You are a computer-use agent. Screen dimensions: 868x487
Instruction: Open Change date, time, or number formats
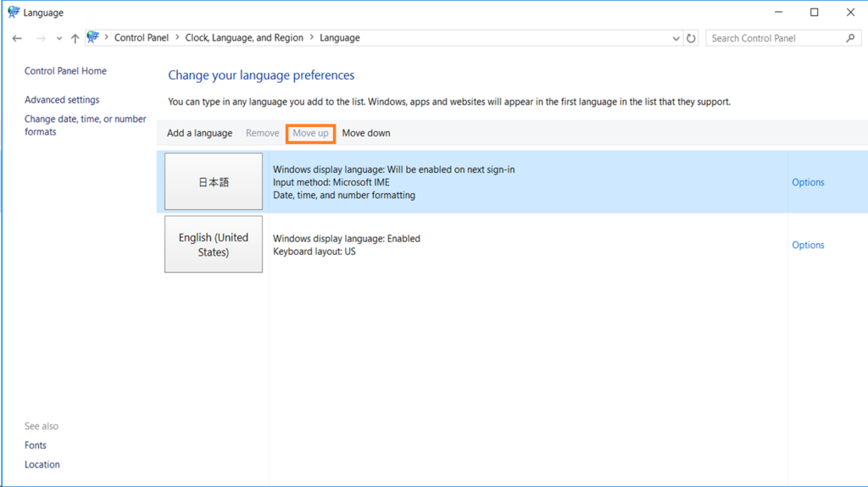pos(86,125)
